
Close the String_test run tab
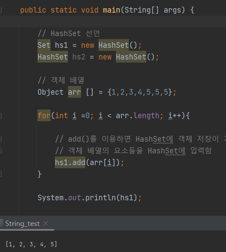coord(46,223)
